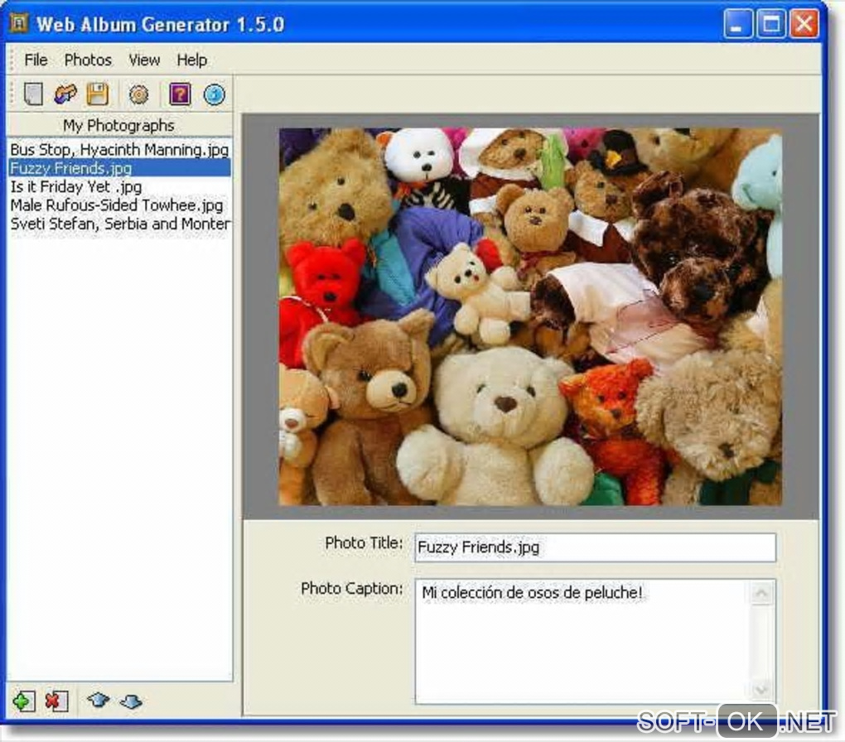The height and width of the screenshot is (742, 845).
Task: Open the Photos menu
Action: pyautogui.click(x=88, y=60)
